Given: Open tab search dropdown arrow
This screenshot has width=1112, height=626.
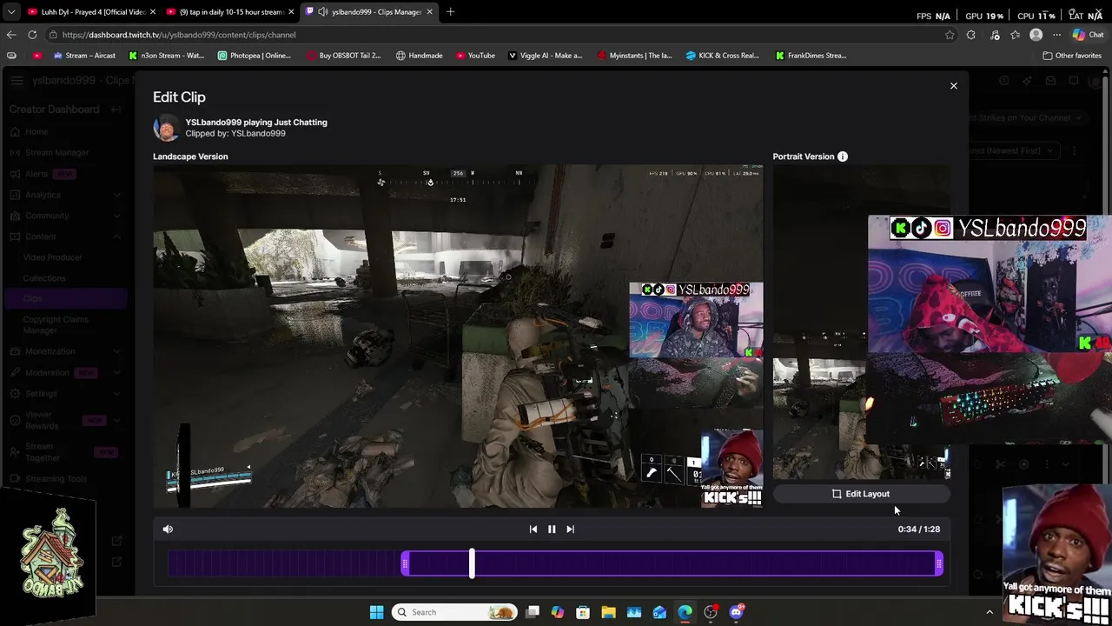Looking at the screenshot, I should pos(10,12).
